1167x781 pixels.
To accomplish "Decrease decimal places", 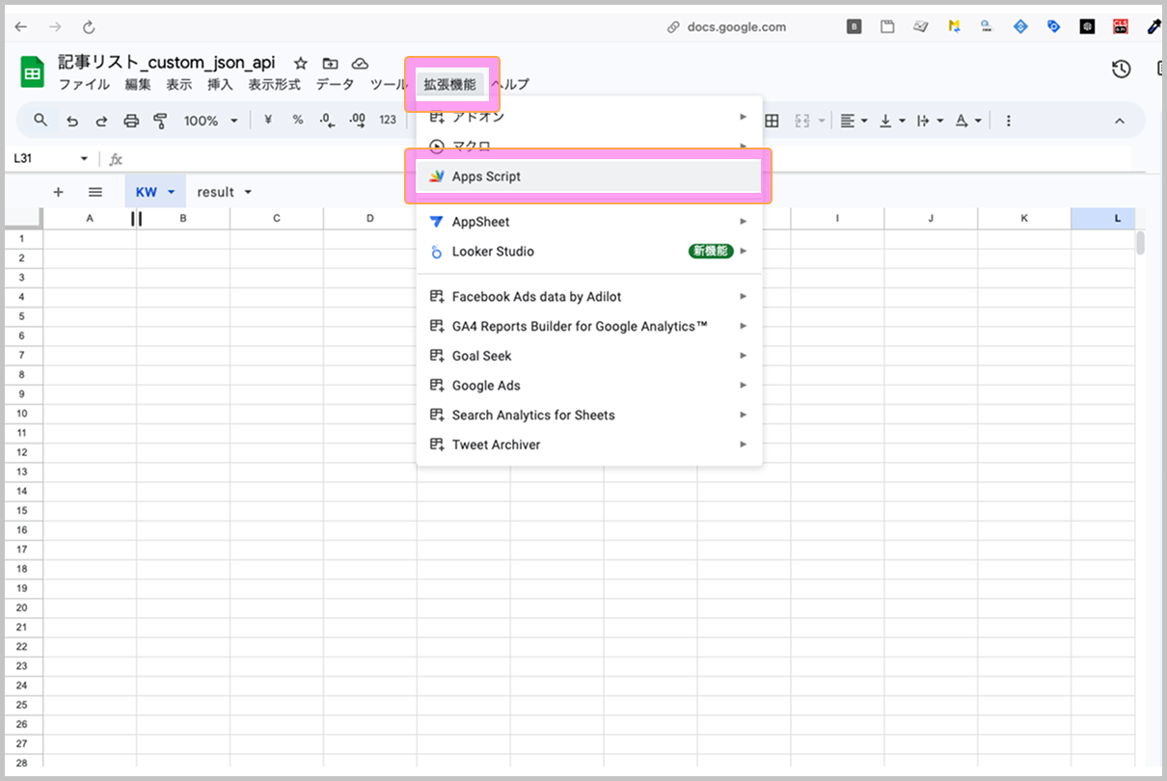I will [327, 121].
